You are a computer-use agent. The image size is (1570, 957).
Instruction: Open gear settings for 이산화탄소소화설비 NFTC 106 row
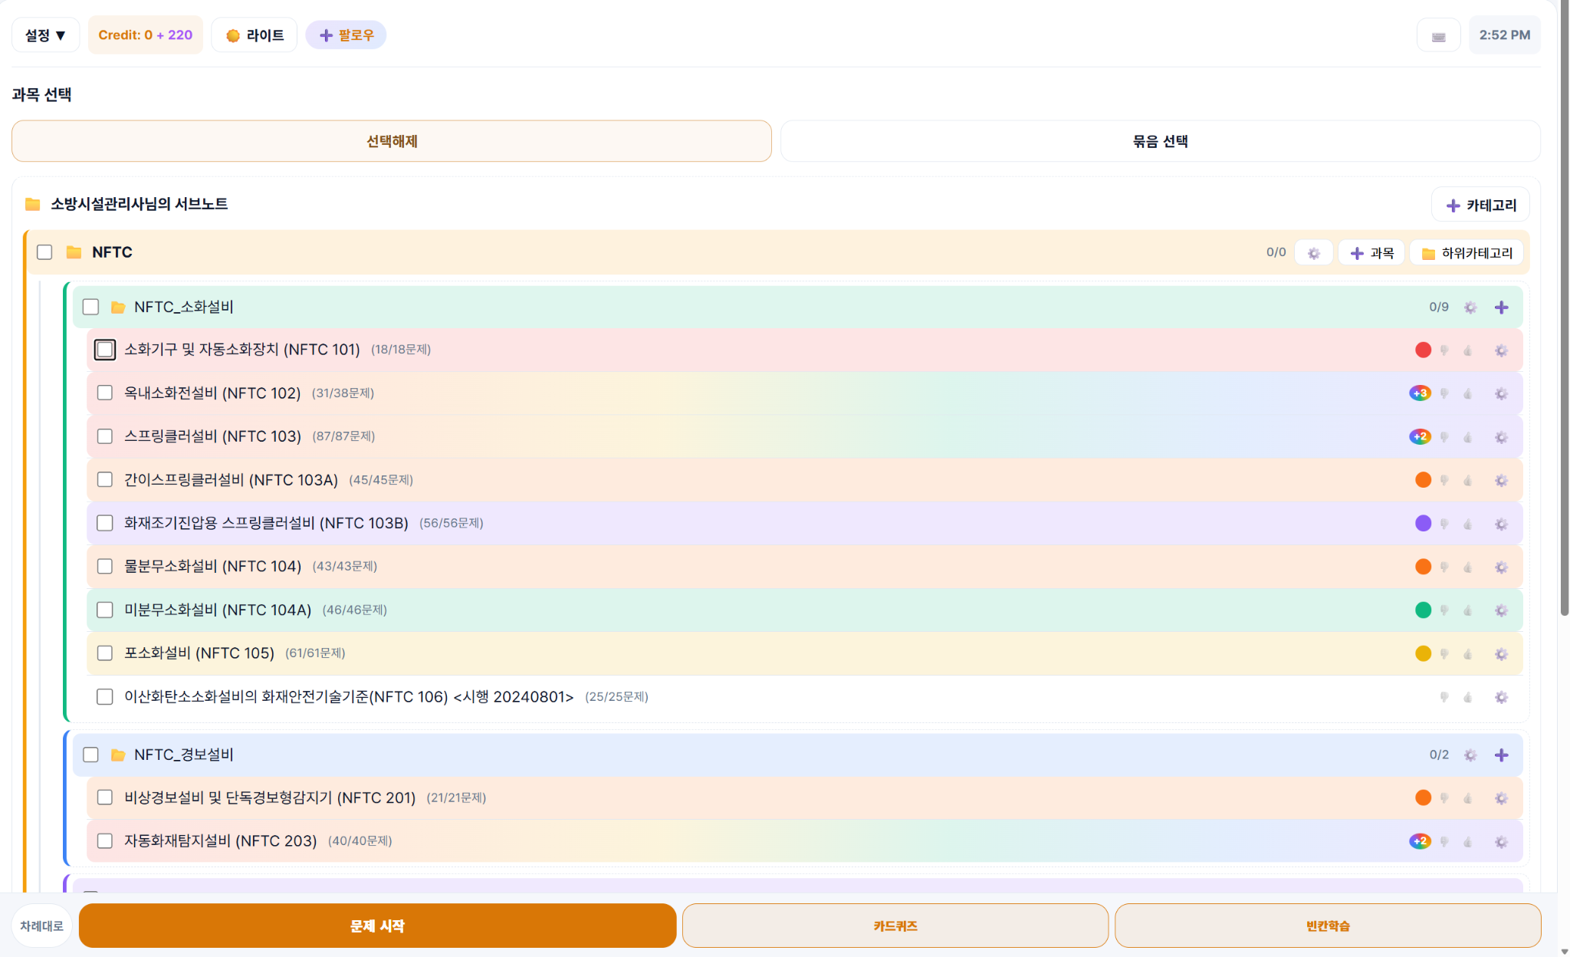click(x=1501, y=697)
